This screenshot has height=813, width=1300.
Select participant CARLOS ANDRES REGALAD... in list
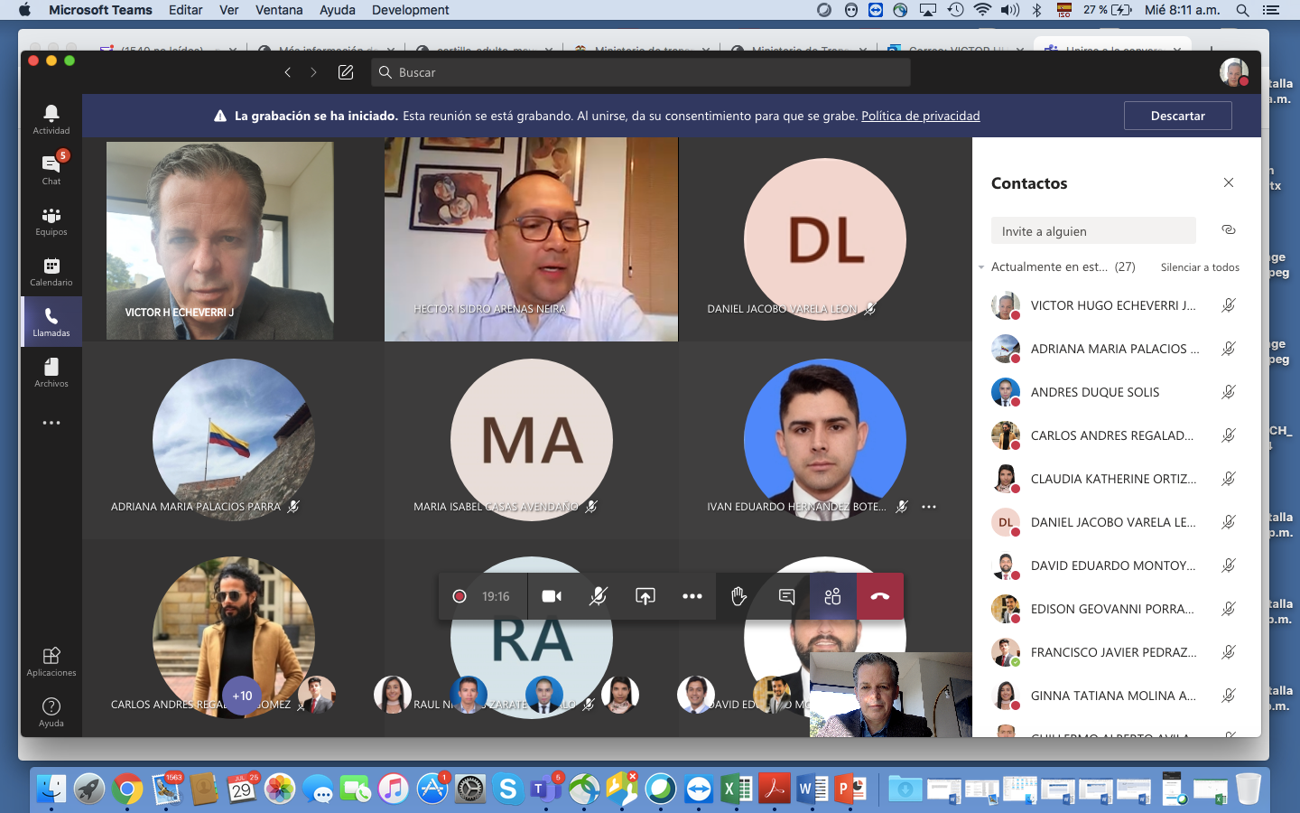click(1116, 435)
